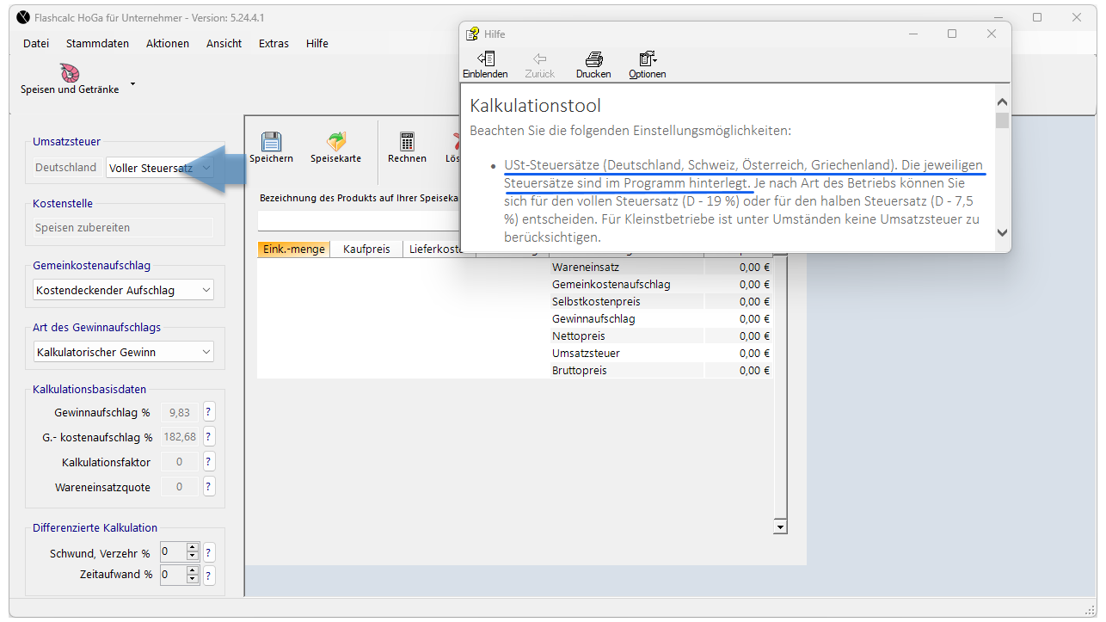The width and height of the screenshot is (1106, 622).
Task: Click help button beside Wareneinsatzquote
Action: point(208,487)
